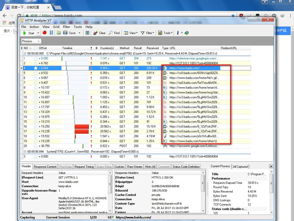Click the red Stop capture icon
Screen dimensions: 294x221
[x=45, y=33]
